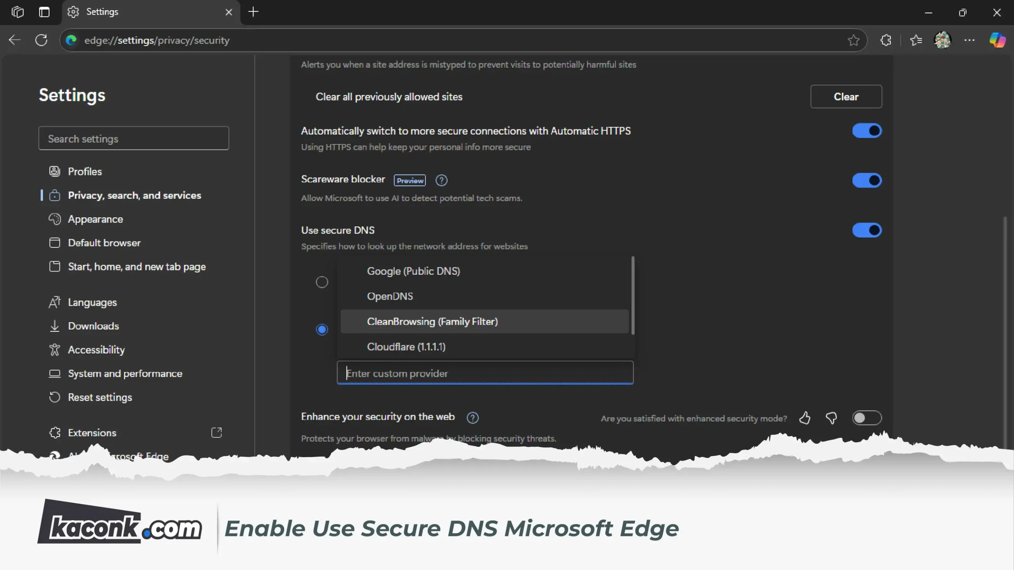This screenshot has width=1014, height=570.
Task: Turn off the Automatic HTTPS toggle
Action: 867,131
